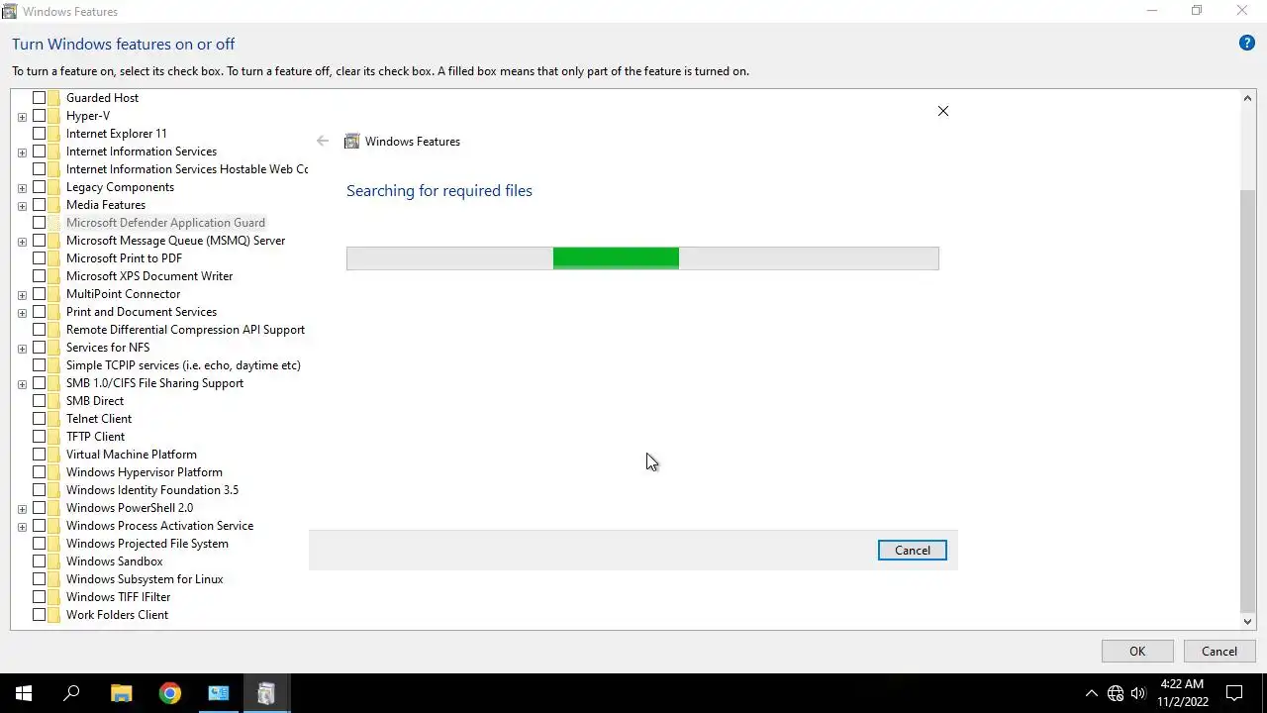Expand SMB 1.0/CIFS File Sharing Support node
Image resolution: width=1267 pixels, height=713 pixels.
(22, 384)
